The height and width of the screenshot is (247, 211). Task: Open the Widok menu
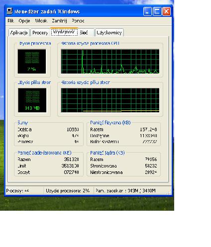tap(41, 21)
